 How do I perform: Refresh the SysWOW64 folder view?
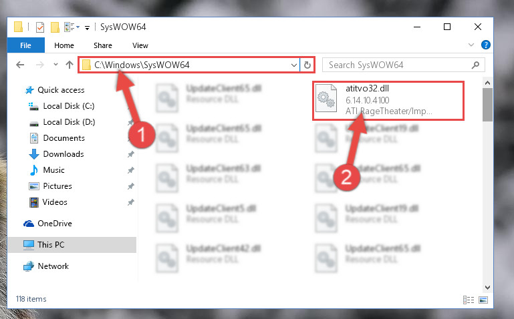click(x=307, y=65)
